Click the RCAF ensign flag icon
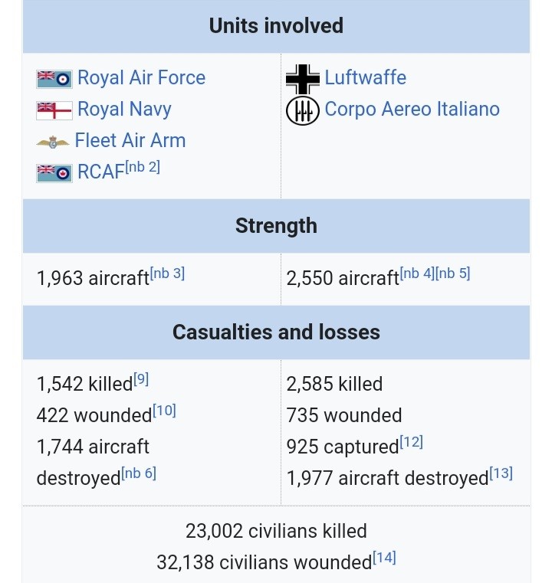Image resolution: width=552 pixels, height=583 pixels. [x=54, y=172]
